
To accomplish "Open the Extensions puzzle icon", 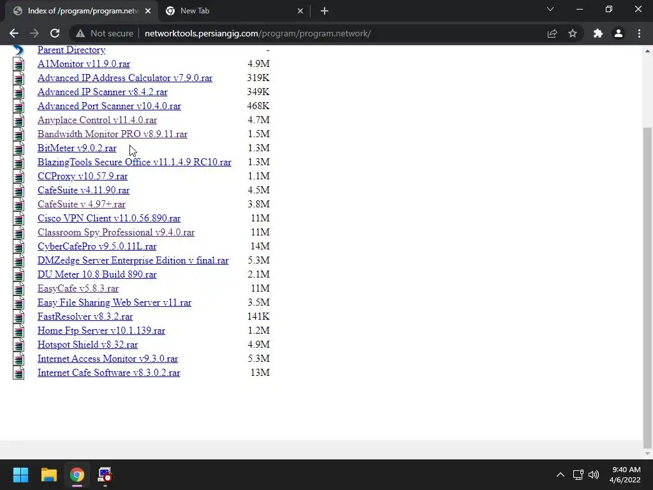I will click(x=598, y=33).
